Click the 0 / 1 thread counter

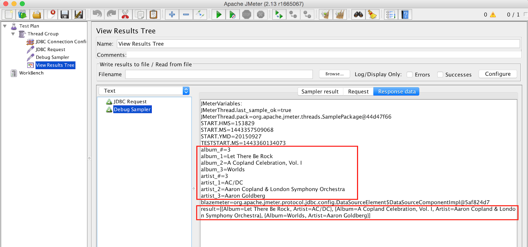point(513,14)
